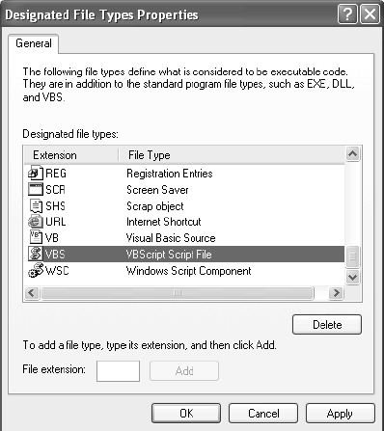The height and width of the screenshot is (431, 384).
Task: Select the WSC Windows Script Component icon
Action: 36,270
